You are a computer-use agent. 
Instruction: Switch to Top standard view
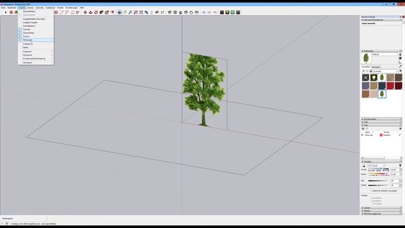(x=175, y=12)
